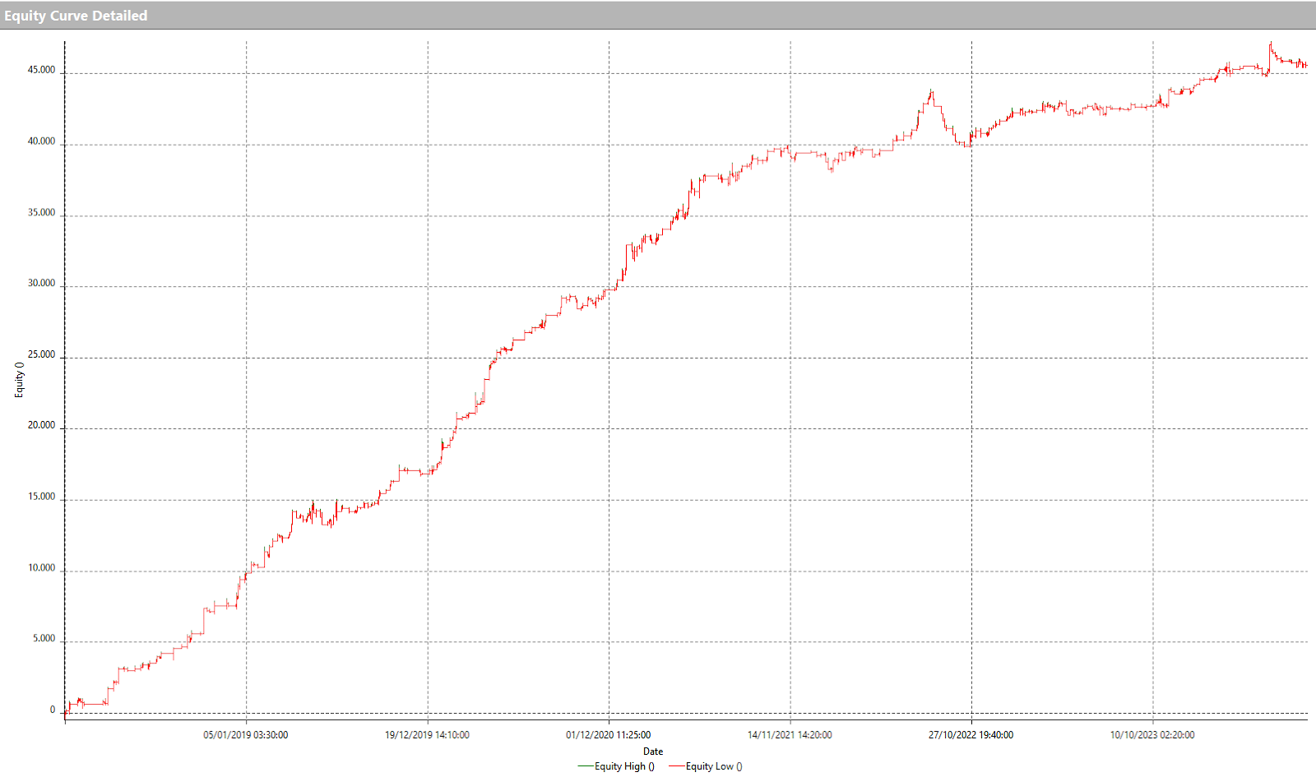Click the 01/12/2020 11:25:00 date label
This screenshot has height=777, width=1316.
[x=609, y=735]
